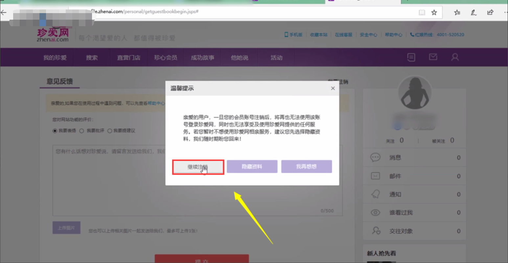Click the 谁看过我 eye icon
This screenshot has width=508, height=263.
point(375,212)
